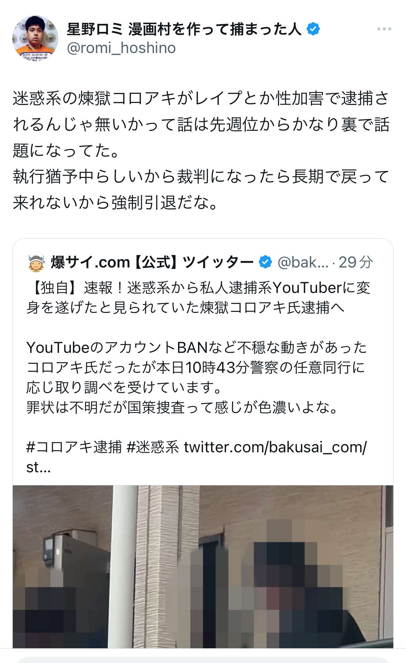Tap the truncated @bak... handle
The width and height of the screenshot is (406, 663).
[303, 262]
